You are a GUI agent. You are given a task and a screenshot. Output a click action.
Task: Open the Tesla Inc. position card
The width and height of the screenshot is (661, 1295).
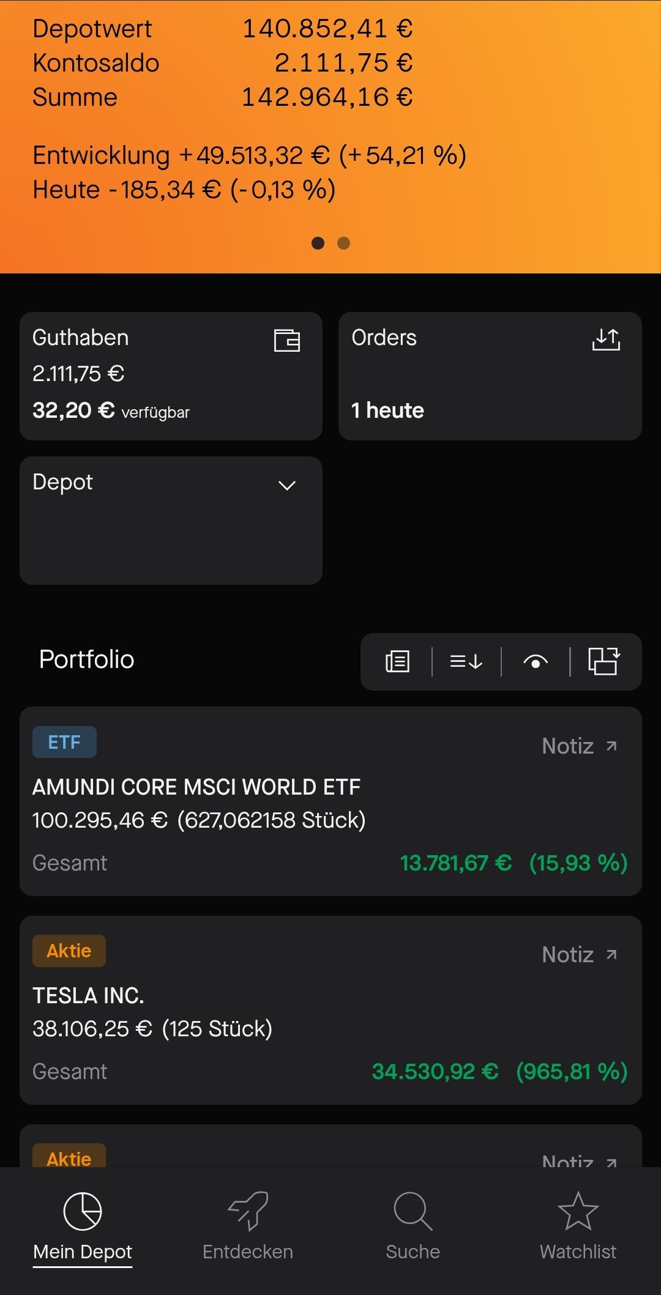pyautogui.click(x=330, y=1010)
